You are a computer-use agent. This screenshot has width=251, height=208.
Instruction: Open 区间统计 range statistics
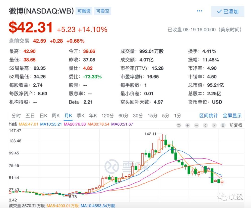tap(209, 116)
